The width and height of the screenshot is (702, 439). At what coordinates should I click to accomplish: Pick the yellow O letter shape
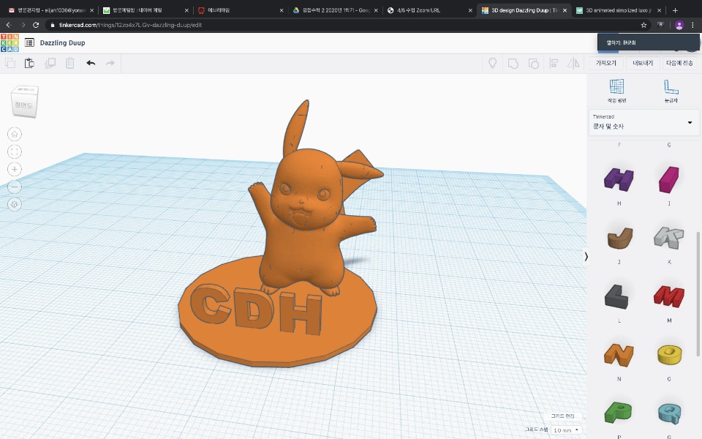[669, 355]
